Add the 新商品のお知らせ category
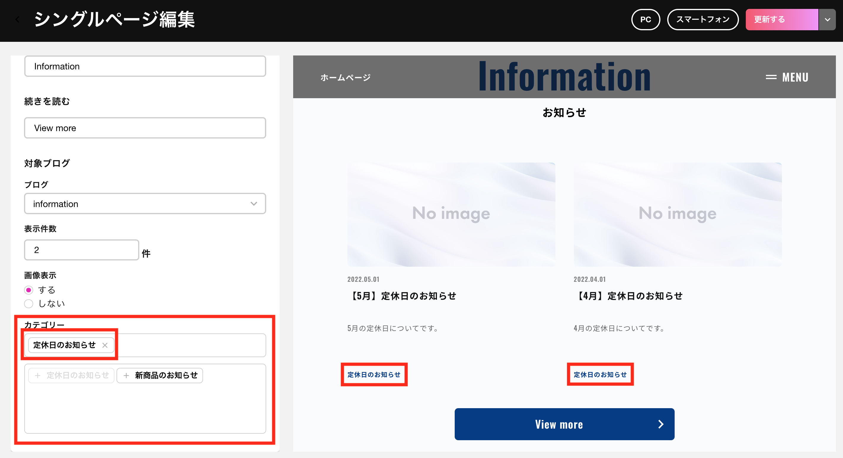The height and width of the screenshot is (458, 843). 160,376
